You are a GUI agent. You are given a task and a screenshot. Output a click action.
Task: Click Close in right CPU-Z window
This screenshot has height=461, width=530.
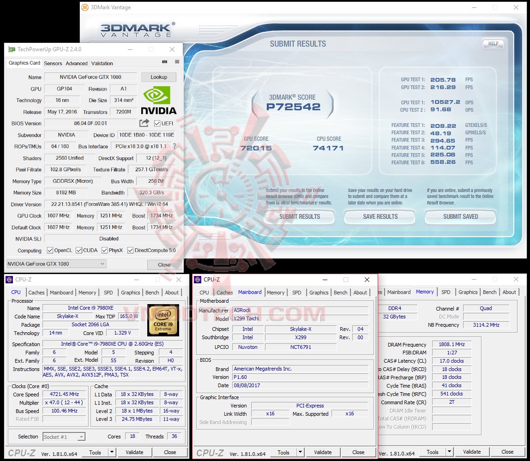click(x=507, y=452)
